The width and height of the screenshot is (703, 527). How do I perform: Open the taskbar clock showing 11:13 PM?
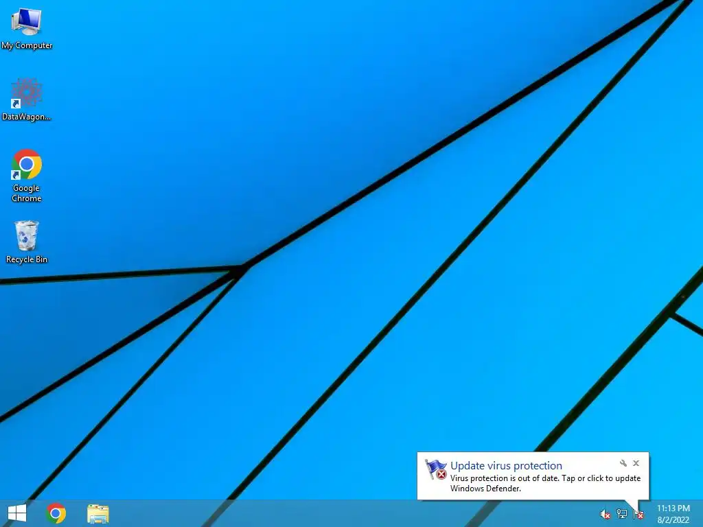673,514
